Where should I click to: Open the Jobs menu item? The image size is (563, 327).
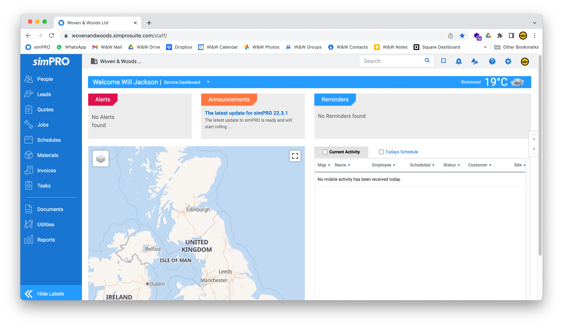[x=43, y=125]
